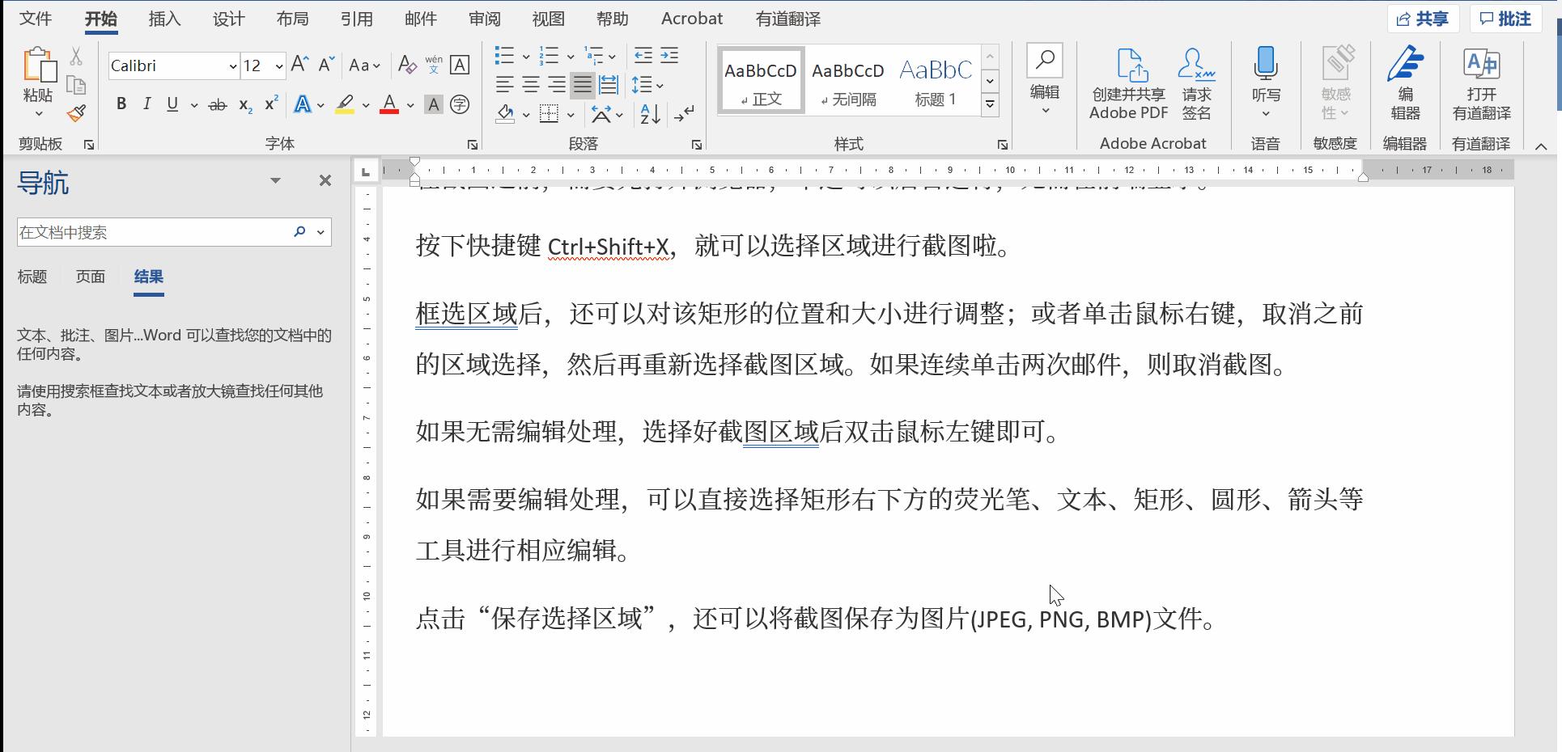Activate the Format Painter tool
Viewport: 1562px width, 752px height.
(x=76, y=113)
